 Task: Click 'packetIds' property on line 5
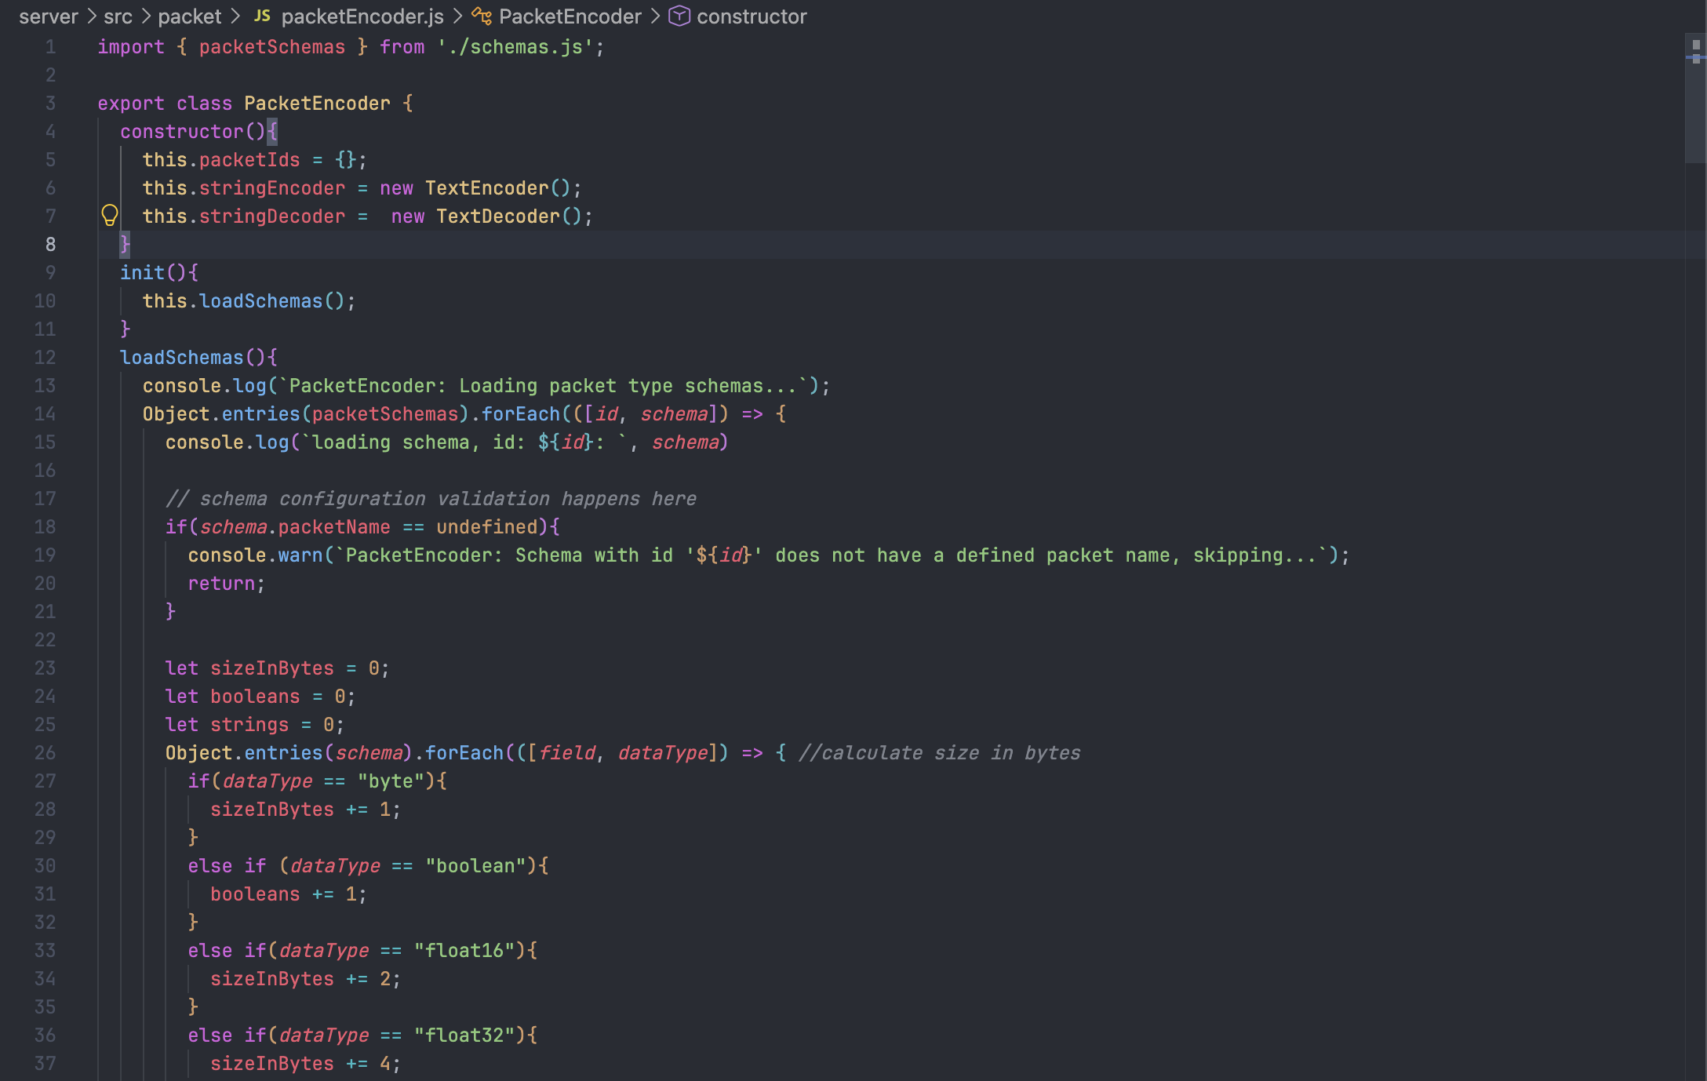pyautogui.click(x=249, y=160)
